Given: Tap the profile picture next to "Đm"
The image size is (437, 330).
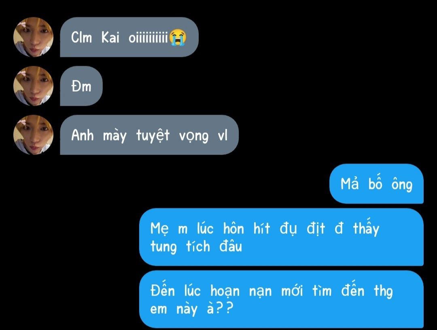Looking at the screenshot, I should click(34, 86).
